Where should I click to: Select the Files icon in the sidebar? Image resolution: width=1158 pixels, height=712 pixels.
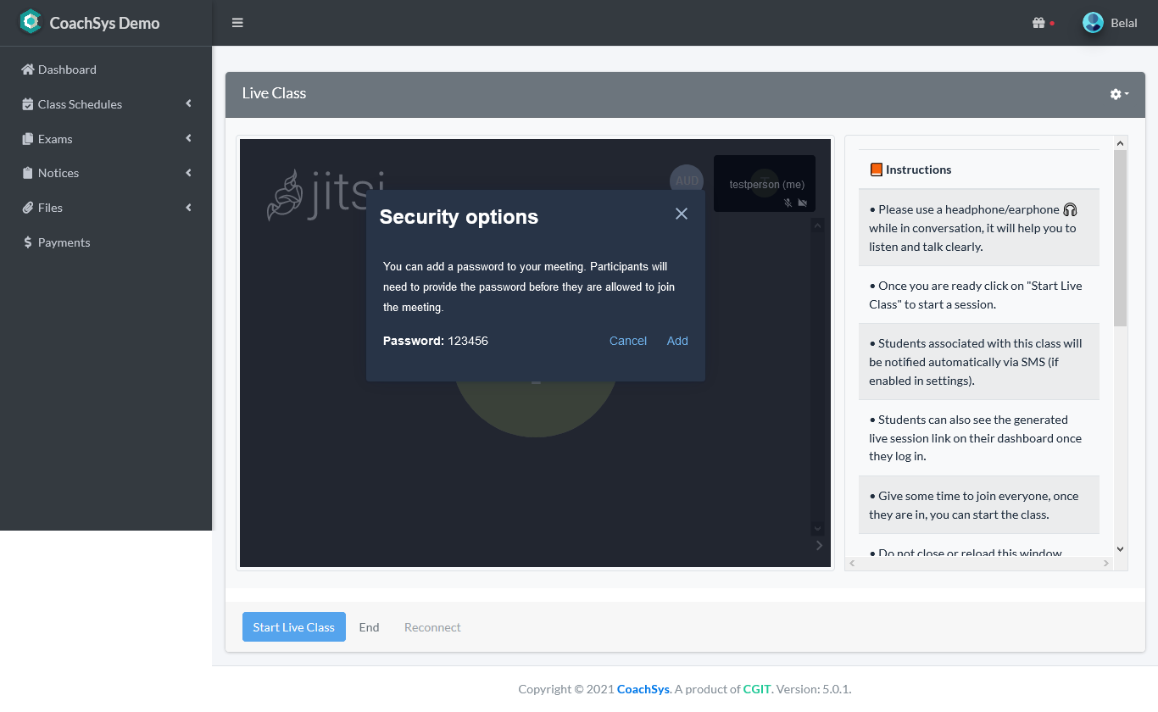(26, 208)
